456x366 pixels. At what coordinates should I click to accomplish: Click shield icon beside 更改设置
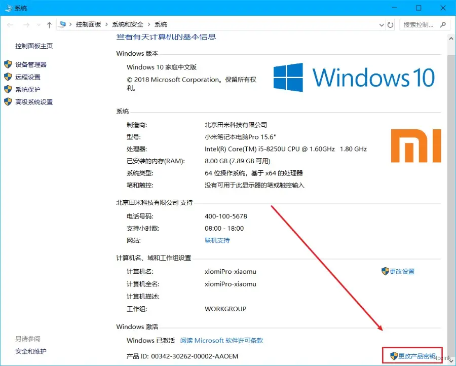click(385, 271)
